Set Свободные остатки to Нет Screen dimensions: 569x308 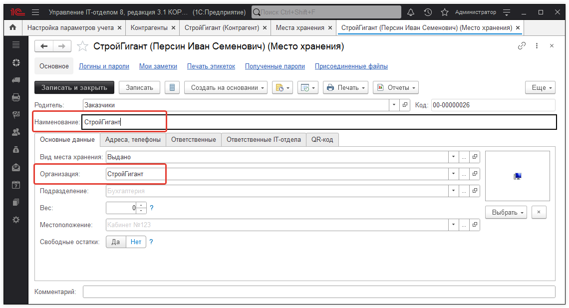(136, 242)
